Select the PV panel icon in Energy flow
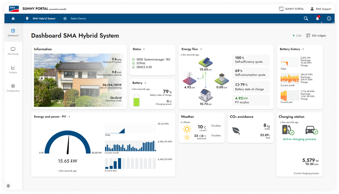Image resolution: width=339 pixels, height=194 pixels. (x=206, y=62)
